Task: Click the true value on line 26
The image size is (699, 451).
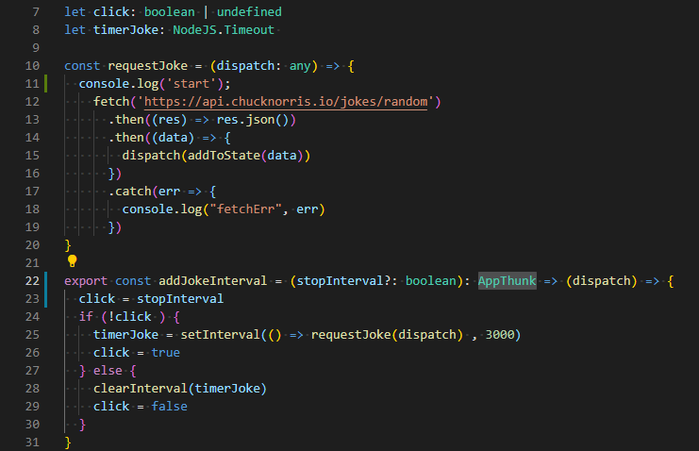Action: (x=165, y=353)
